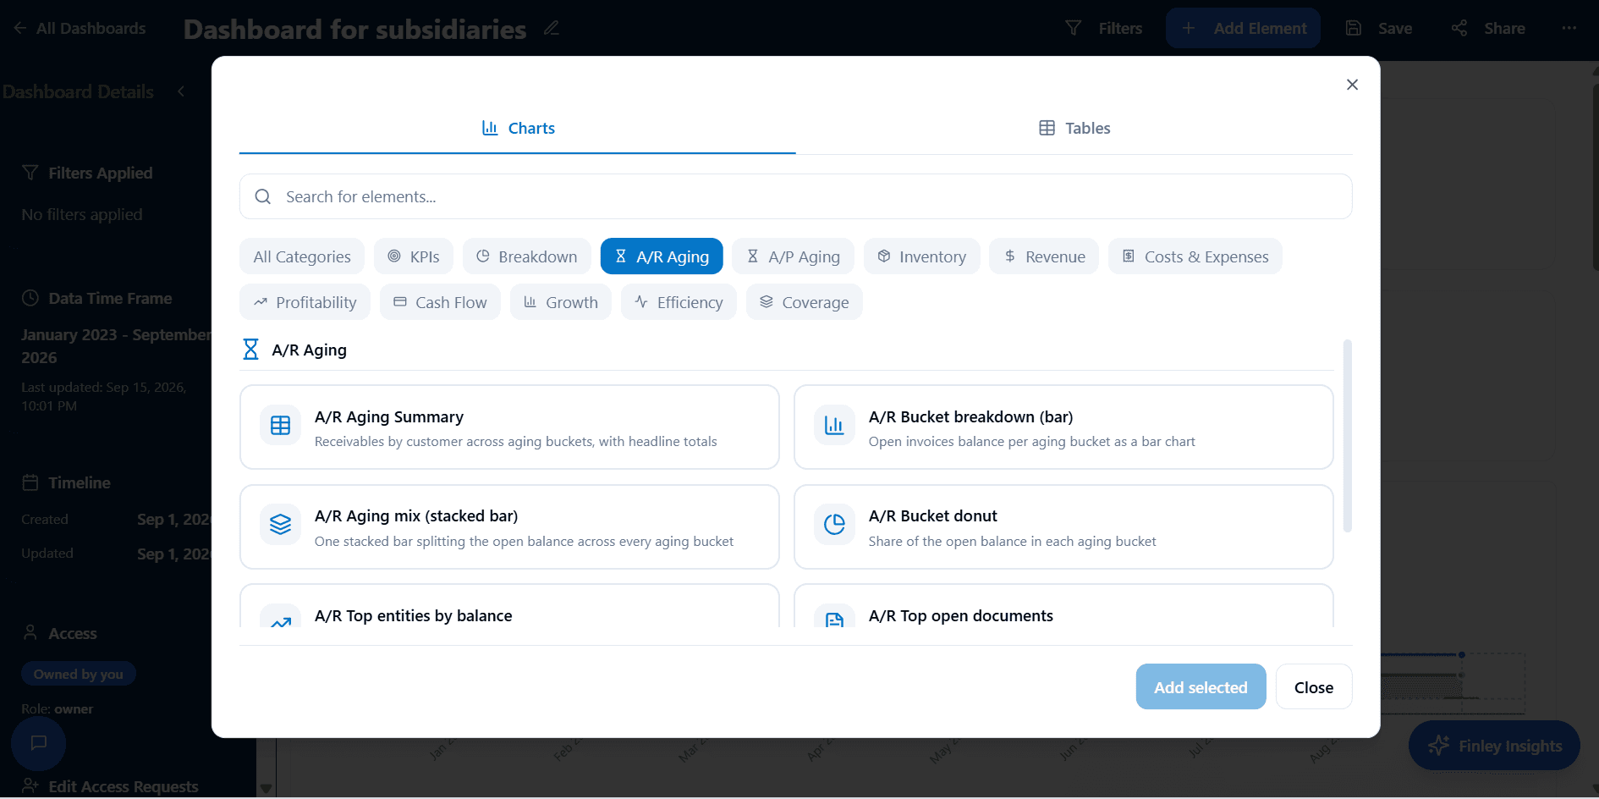Click the calendar icon beside Timeline

[30, 482]
